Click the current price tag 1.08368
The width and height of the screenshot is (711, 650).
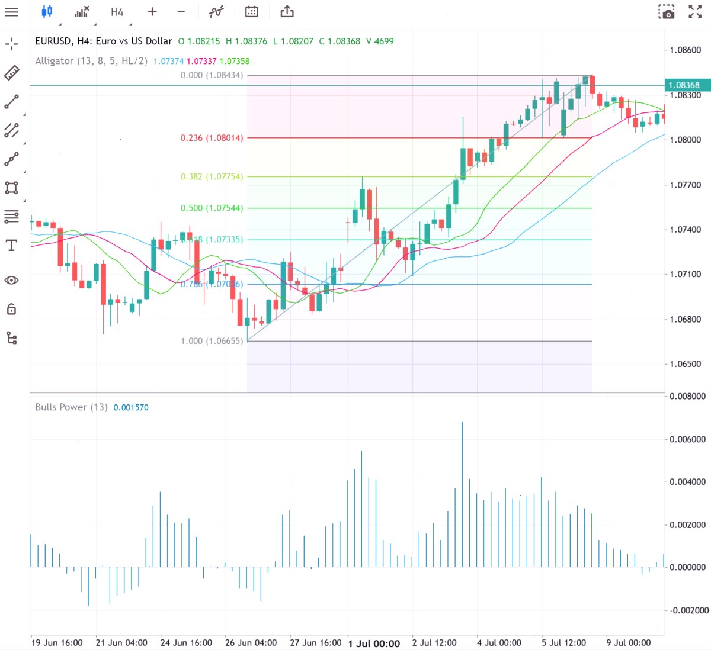[687, 85]
